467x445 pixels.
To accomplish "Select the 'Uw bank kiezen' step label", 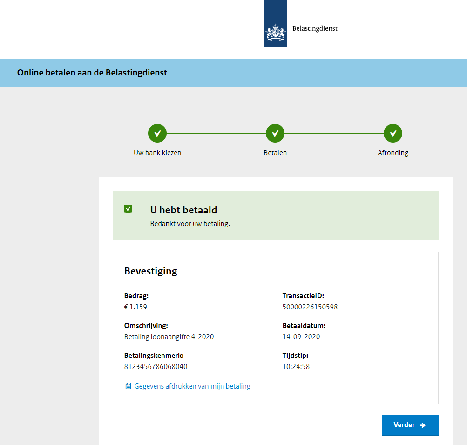I will click(157, 153).
